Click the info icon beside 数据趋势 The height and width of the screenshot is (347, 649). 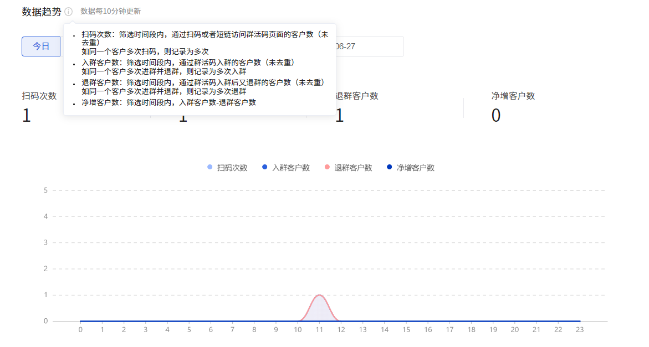point(69,12)
